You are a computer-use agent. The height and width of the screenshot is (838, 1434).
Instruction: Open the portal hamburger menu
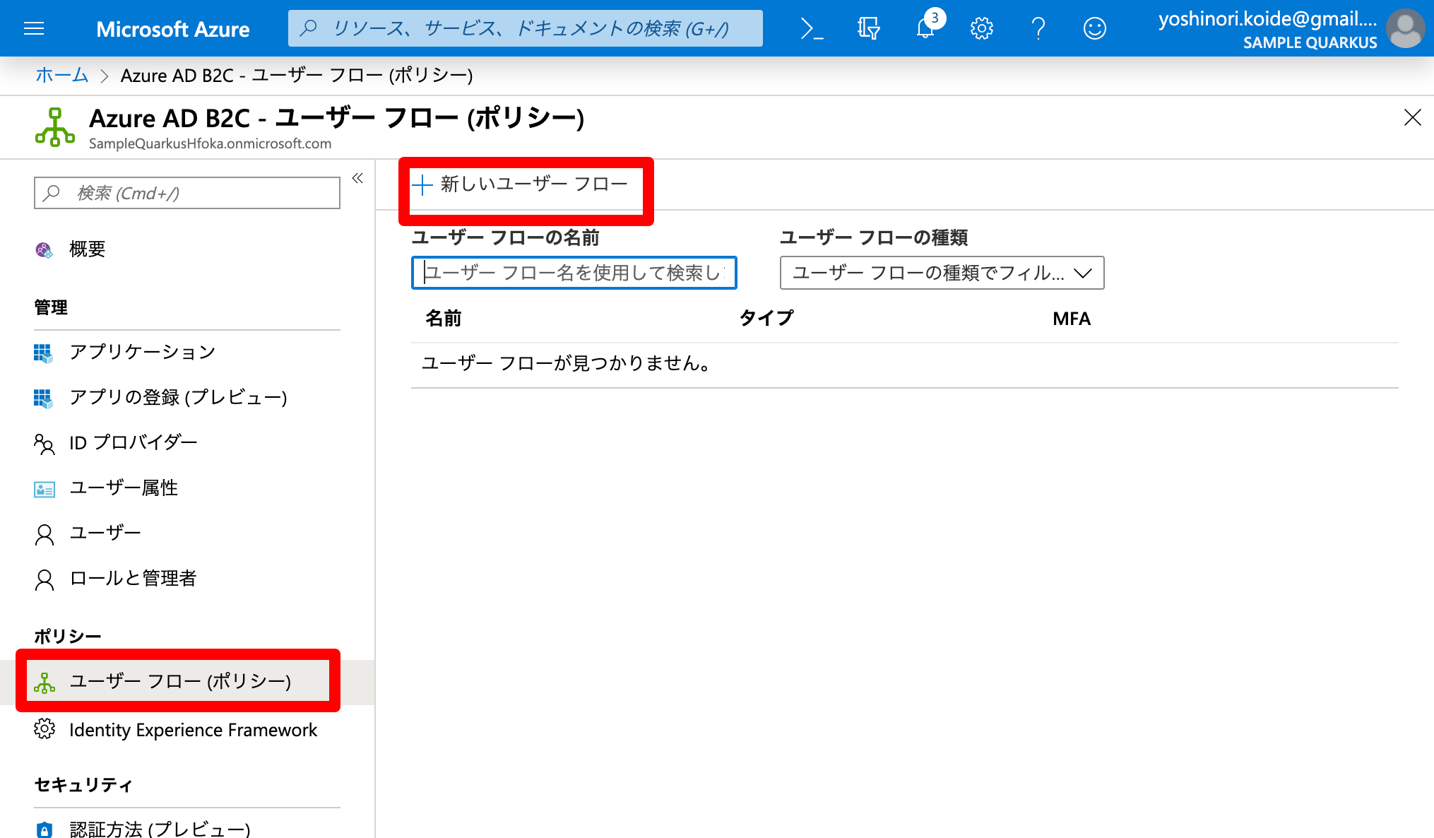tap(33, 28)
